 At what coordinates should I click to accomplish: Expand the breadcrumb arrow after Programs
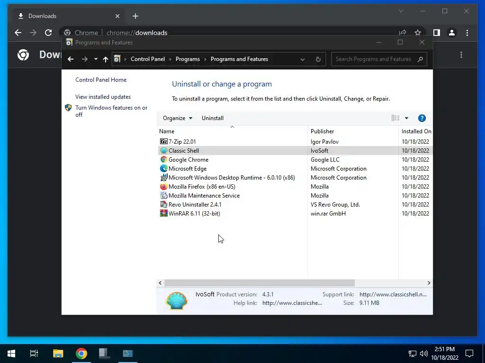(205, 59)
